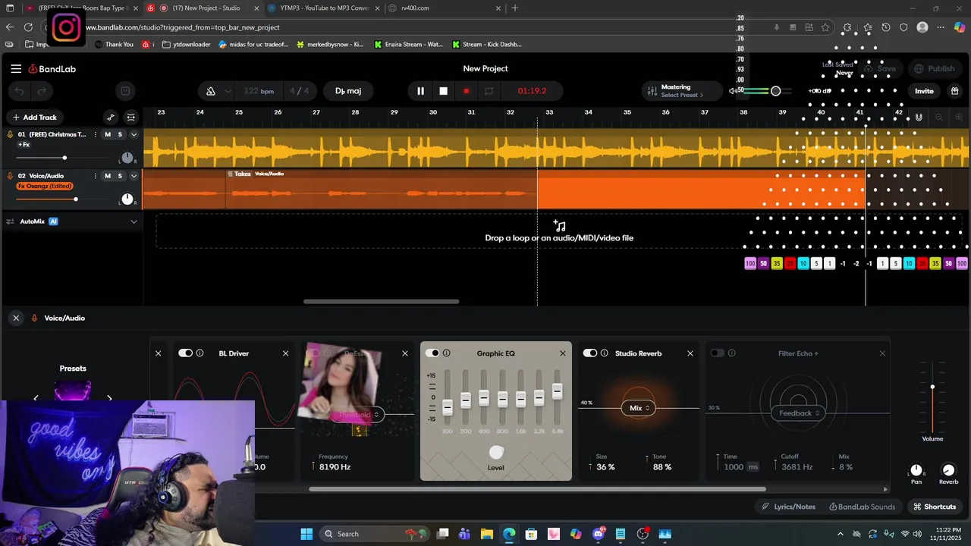Click the magnet snap icon on the ruler

pyautogui.click(x=919, y=118)
